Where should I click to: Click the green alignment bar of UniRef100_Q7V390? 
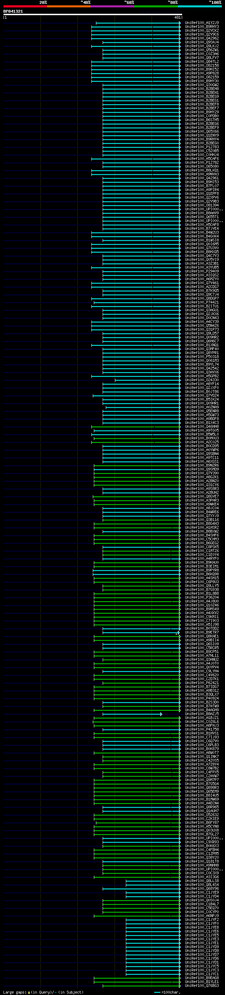pyautogui.click(x=137, y=473)
